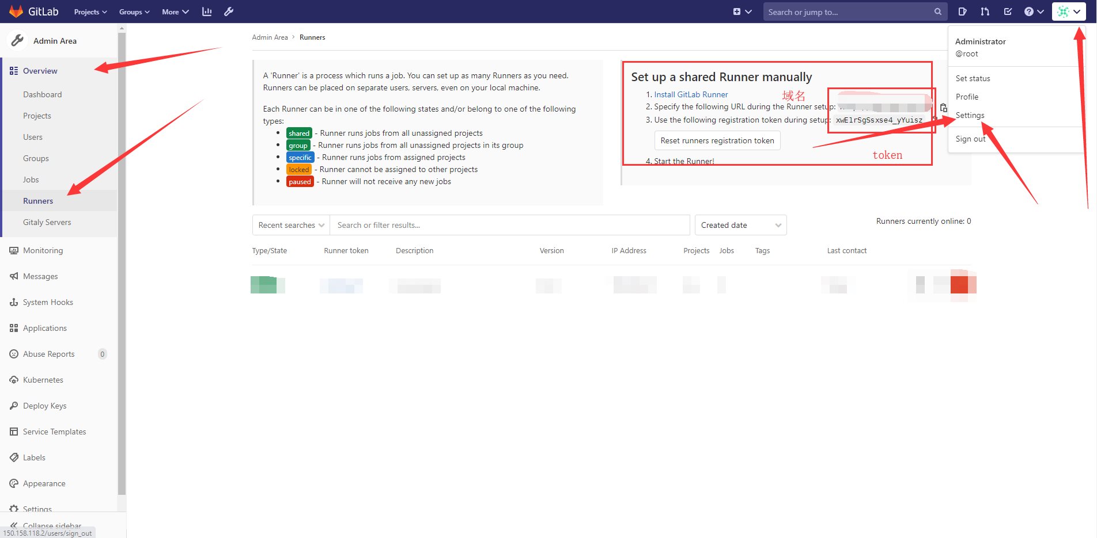Click the Abuse Reports count badge

point(103,354)
